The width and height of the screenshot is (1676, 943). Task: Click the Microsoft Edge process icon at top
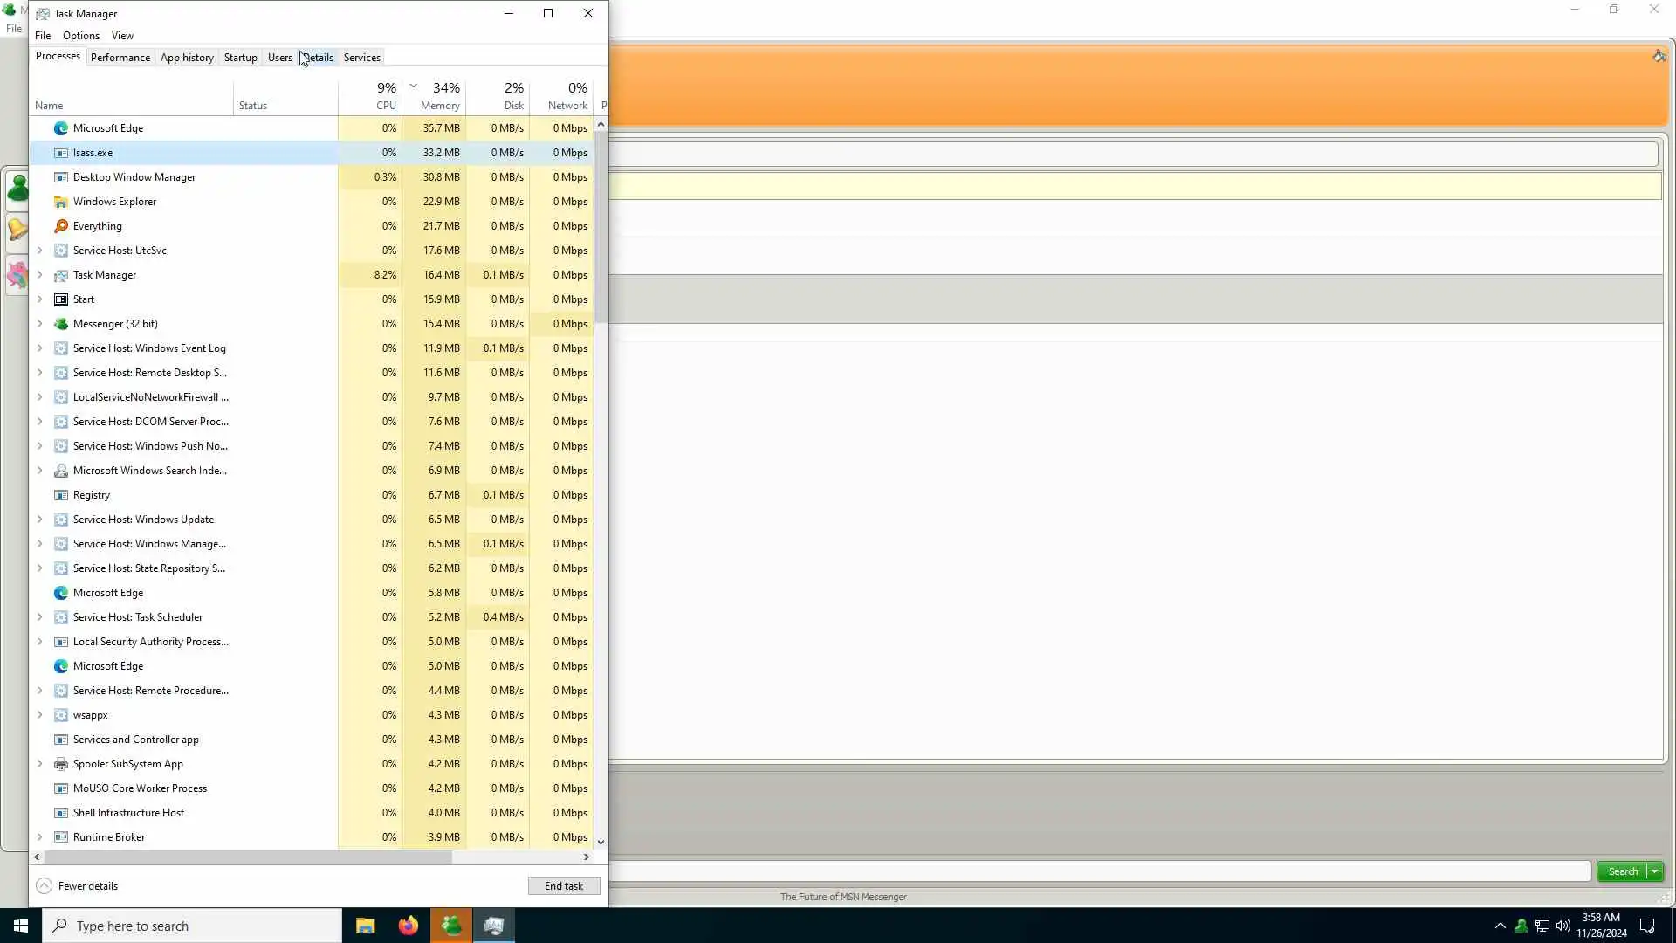[61, 128]
